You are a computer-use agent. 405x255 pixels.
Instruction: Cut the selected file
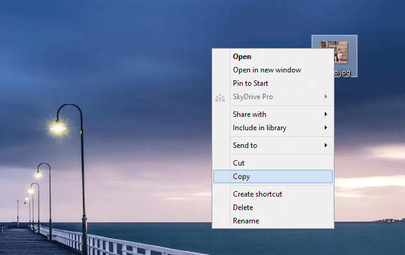tap(238, 163)
